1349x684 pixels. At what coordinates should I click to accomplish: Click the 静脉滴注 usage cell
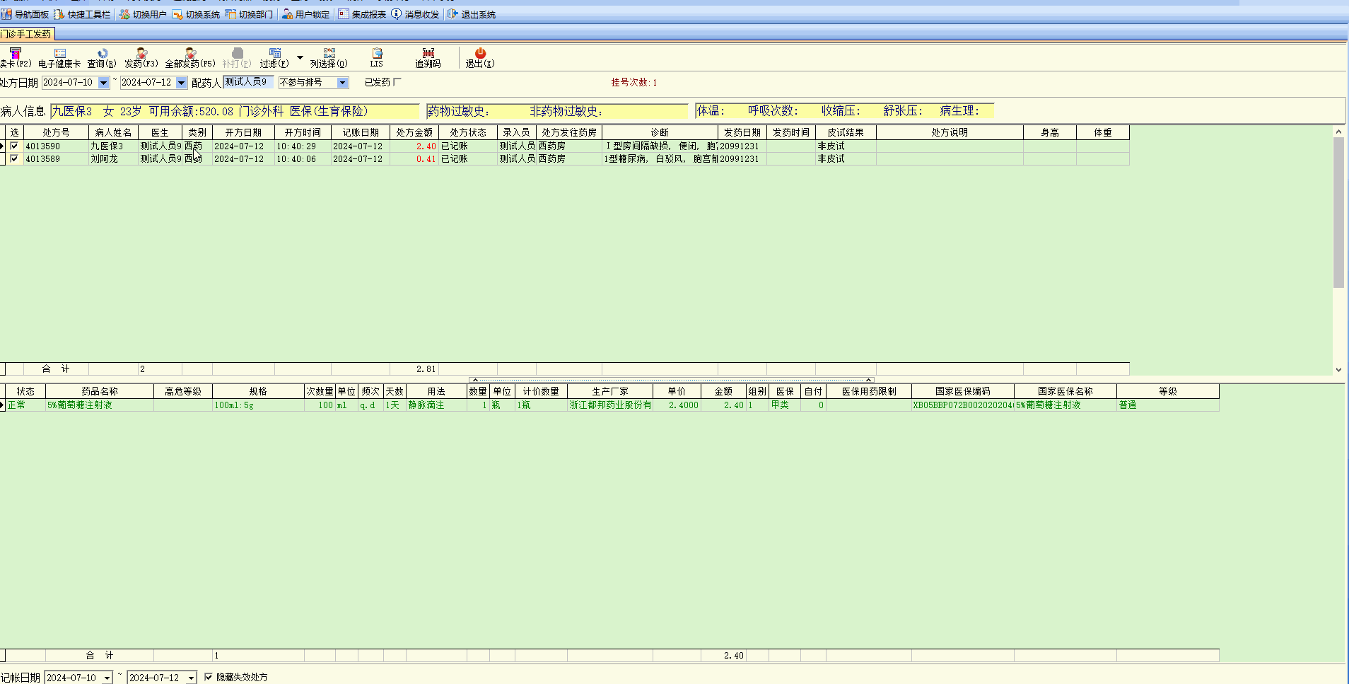[436, 405]
